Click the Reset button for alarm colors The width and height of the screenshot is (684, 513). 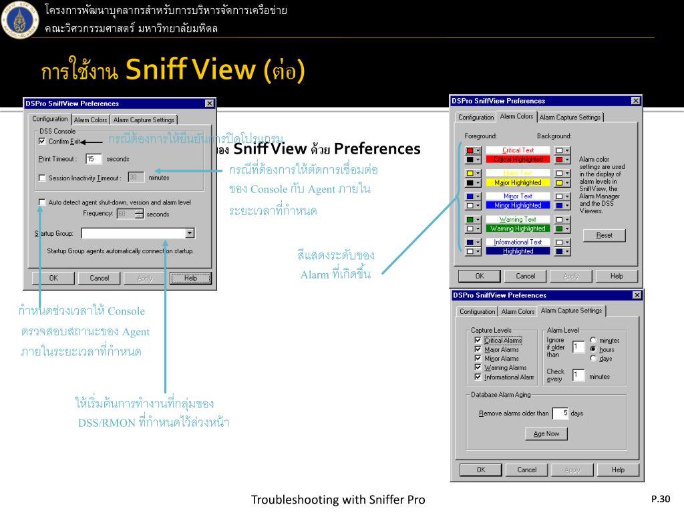pos(604,235)
